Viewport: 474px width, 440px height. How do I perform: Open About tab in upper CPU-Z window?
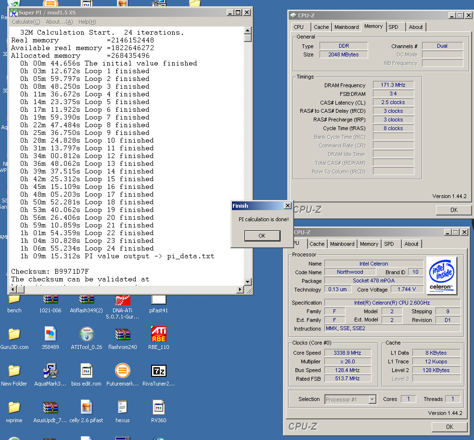pos(416,27)
